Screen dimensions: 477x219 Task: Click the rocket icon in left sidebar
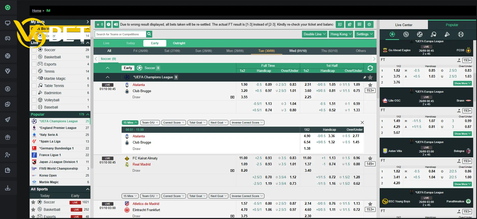(8, 119)
